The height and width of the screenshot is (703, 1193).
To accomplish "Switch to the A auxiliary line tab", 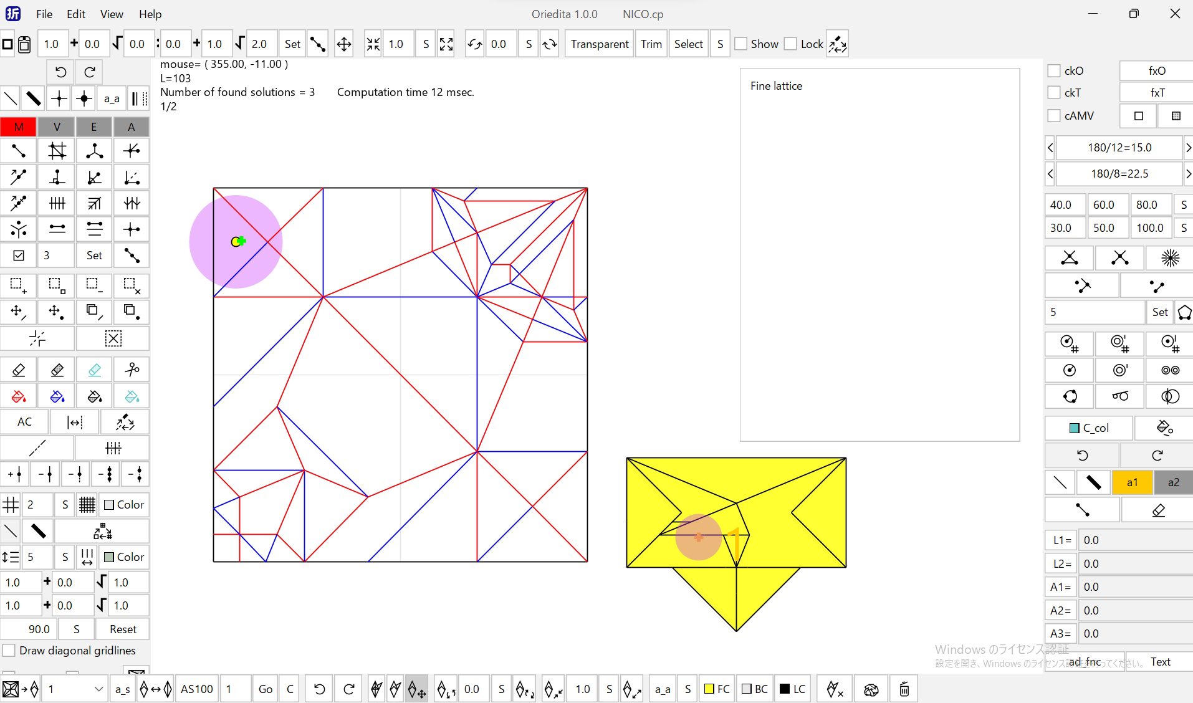I will (x=132, y=127).
